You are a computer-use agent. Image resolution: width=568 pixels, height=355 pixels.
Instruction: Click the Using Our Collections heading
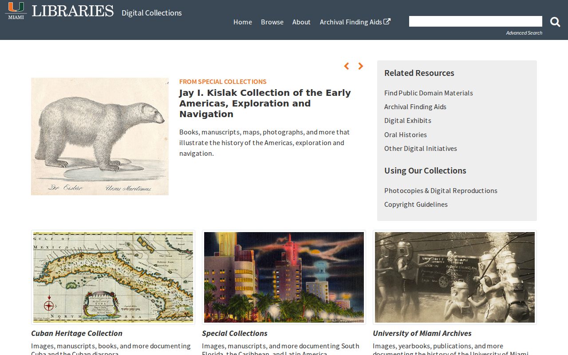425,170
